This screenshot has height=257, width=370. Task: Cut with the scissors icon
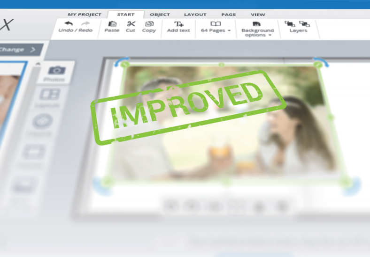(131, 24)
